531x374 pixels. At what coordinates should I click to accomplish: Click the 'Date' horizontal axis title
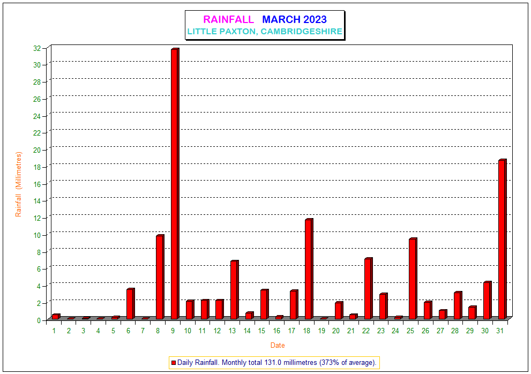(x=278, y=345)
